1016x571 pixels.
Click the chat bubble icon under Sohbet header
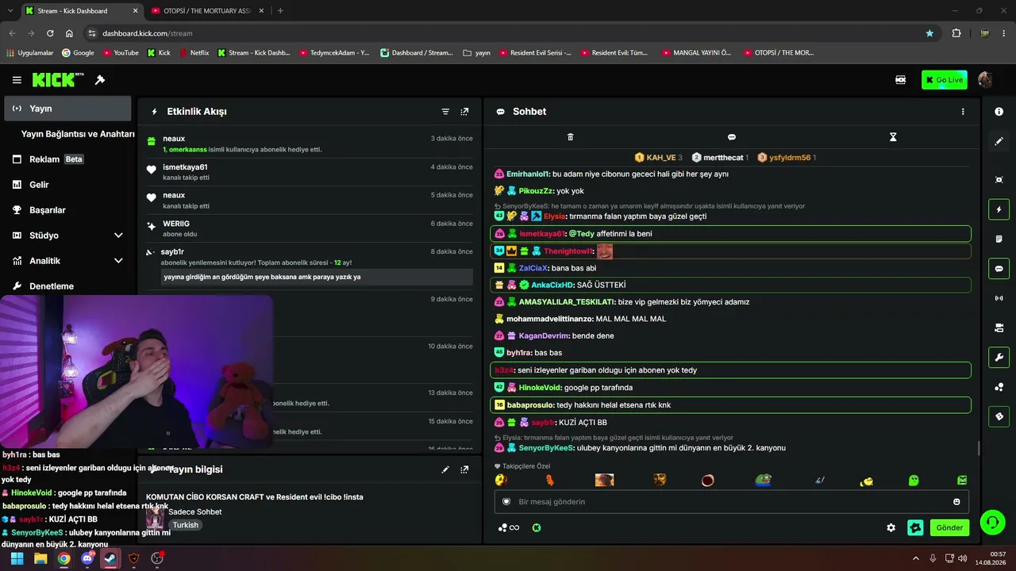(x=732, y=137)
